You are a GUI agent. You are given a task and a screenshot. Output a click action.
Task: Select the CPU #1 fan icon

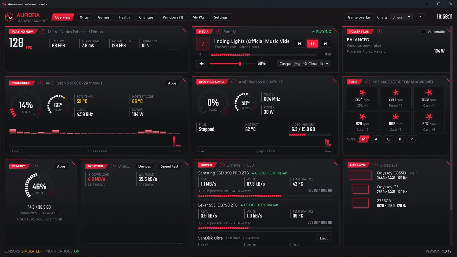point(362,92)
